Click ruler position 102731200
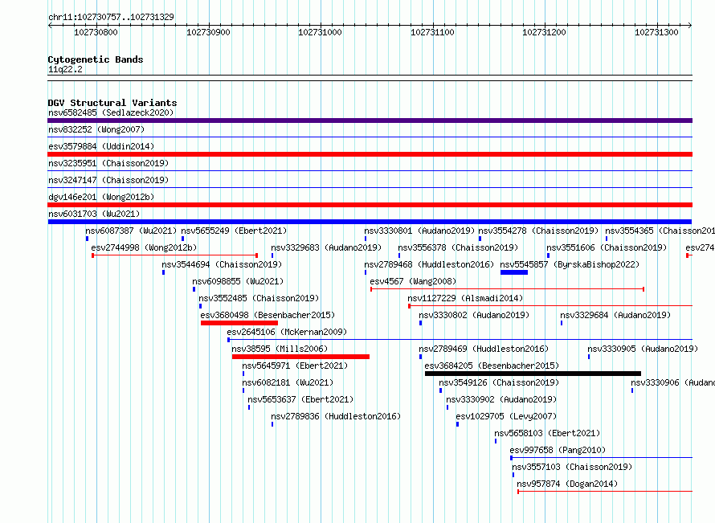715x523 pixels. (x=544, y=32)
